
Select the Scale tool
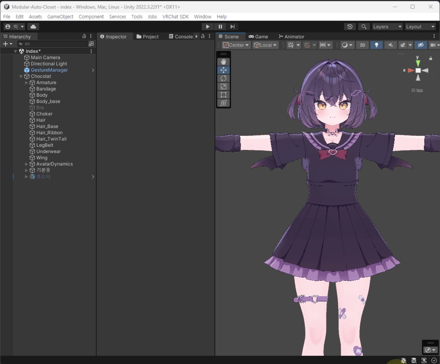coord(223,87)
